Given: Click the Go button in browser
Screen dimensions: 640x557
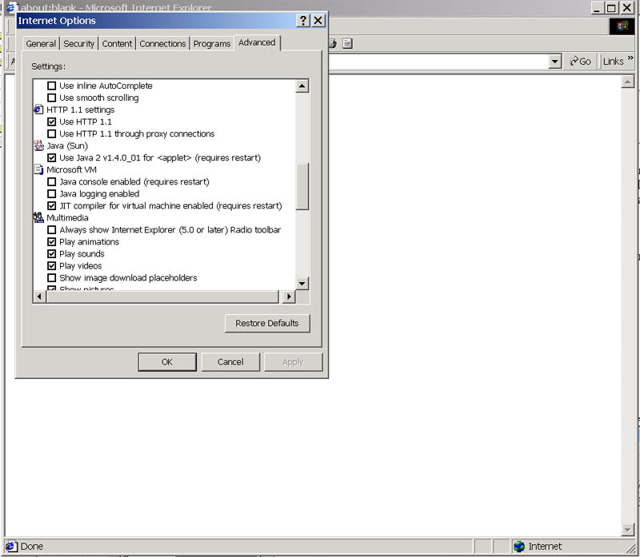Looking at the screenshot, I should (581, 62).
